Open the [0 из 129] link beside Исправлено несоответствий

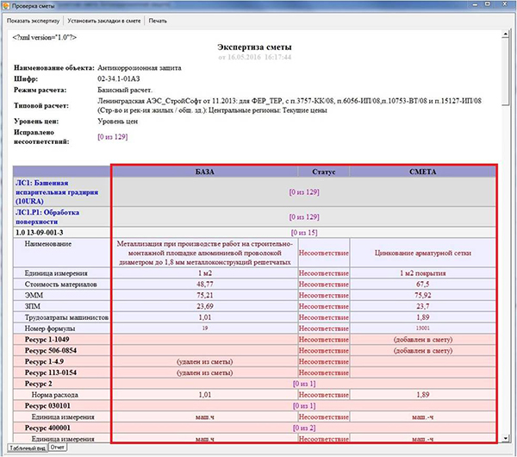(112, 136)
